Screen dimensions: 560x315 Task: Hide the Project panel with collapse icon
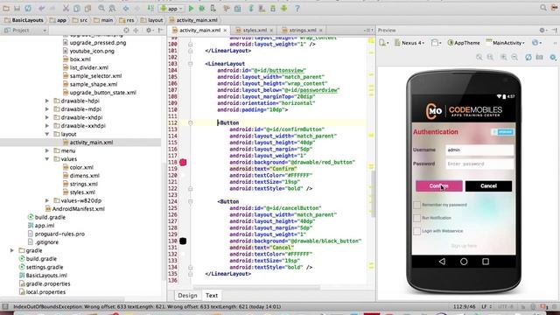[161, 31]
